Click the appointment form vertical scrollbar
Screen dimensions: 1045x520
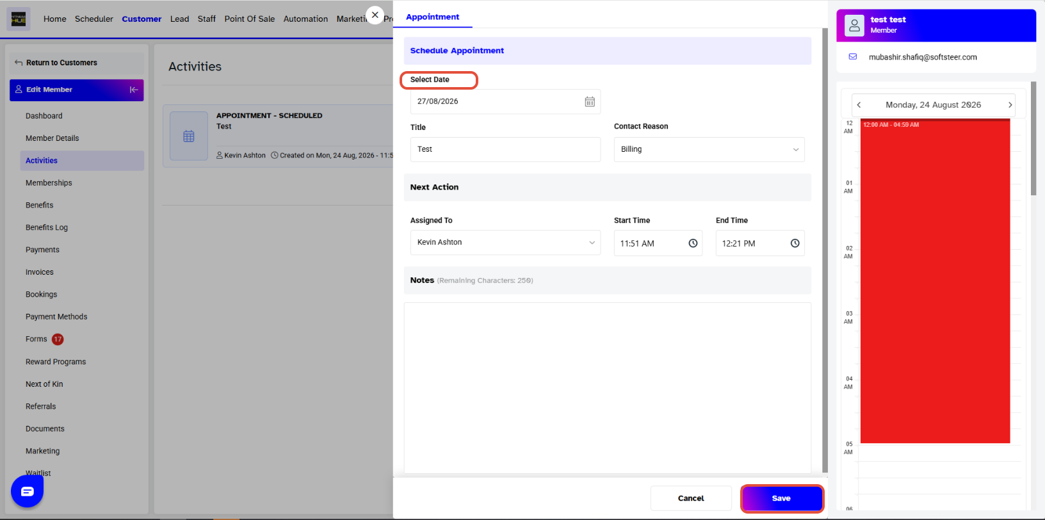[x=825, y=250]
